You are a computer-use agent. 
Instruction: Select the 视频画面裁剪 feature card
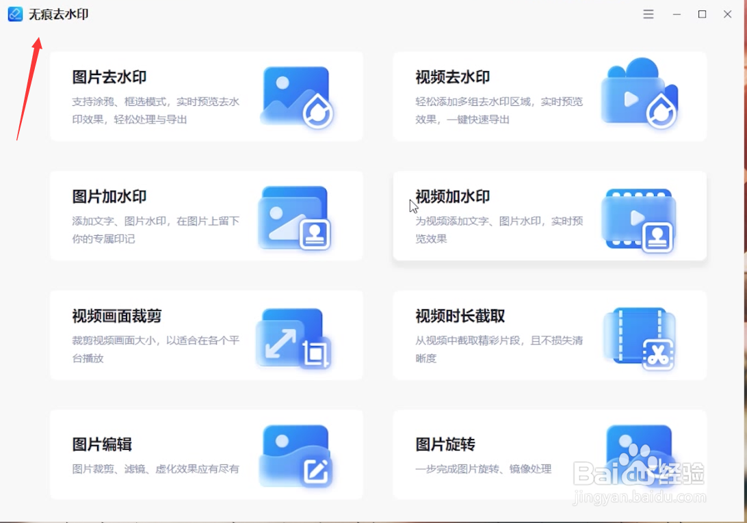point(205,335)
